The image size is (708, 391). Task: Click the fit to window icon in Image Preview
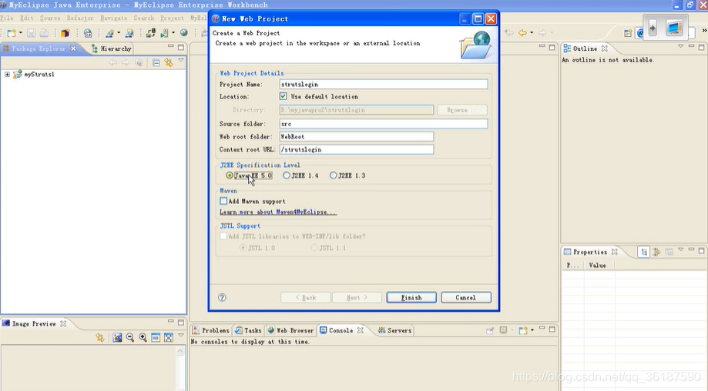[169, 337]
